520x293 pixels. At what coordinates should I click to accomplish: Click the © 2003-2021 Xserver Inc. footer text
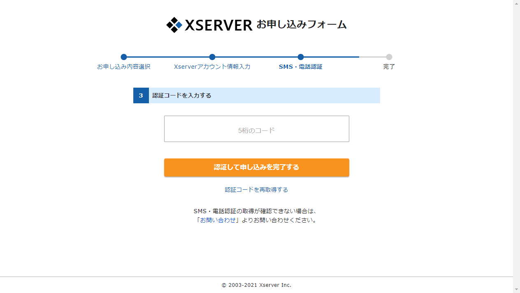pos(257,285)
